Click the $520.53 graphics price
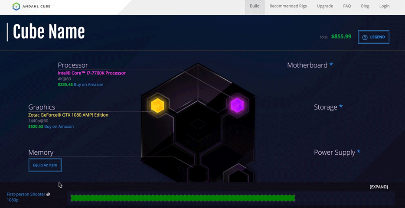405x208 pixels. pyautogui.click(x=36, y=127)
